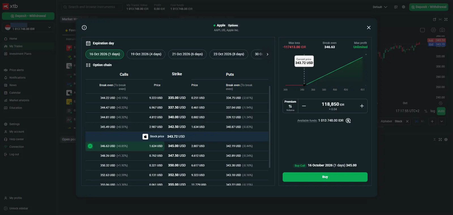Select the put price 0.251 USD
453x215 pixels.
pyautogui.click(x=198, y=98)
